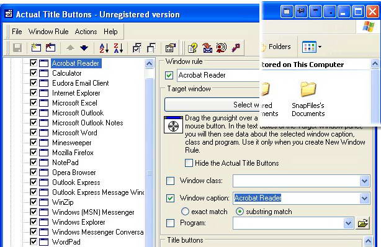Viewport: 381px width, 247px height.
Task: Click the app icon in Actual Title Buttons title bar
Action: click(9, 14)
